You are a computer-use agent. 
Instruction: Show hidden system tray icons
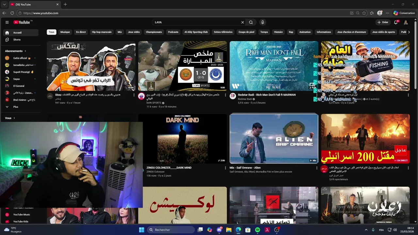(x=366, y=230)
